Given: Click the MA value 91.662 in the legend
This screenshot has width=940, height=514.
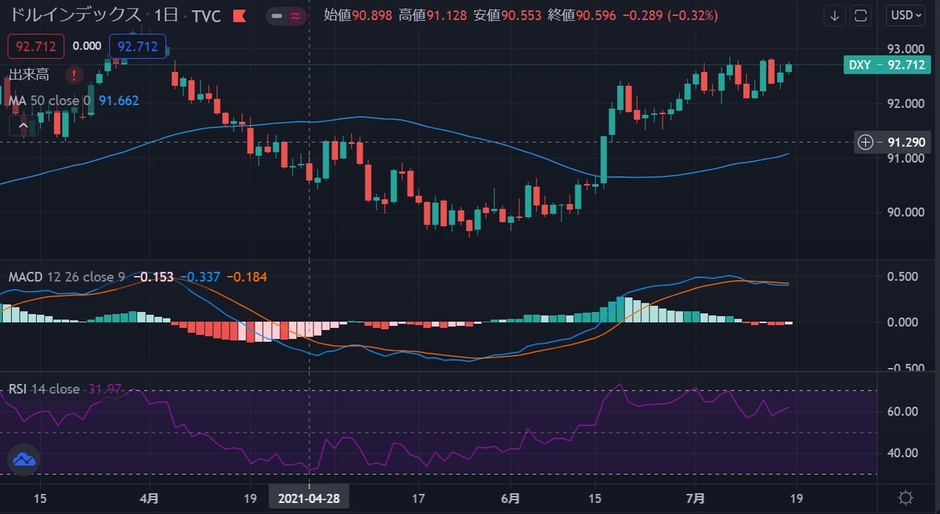Looking at the screenshot, I should click(x=119, y=100).
